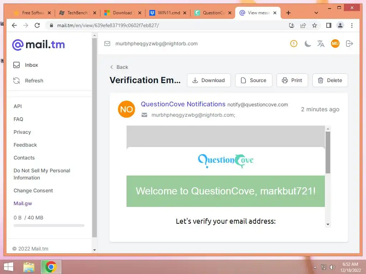Close the WIN11.cmd tab
366x274 pixels.
(185, 13)
